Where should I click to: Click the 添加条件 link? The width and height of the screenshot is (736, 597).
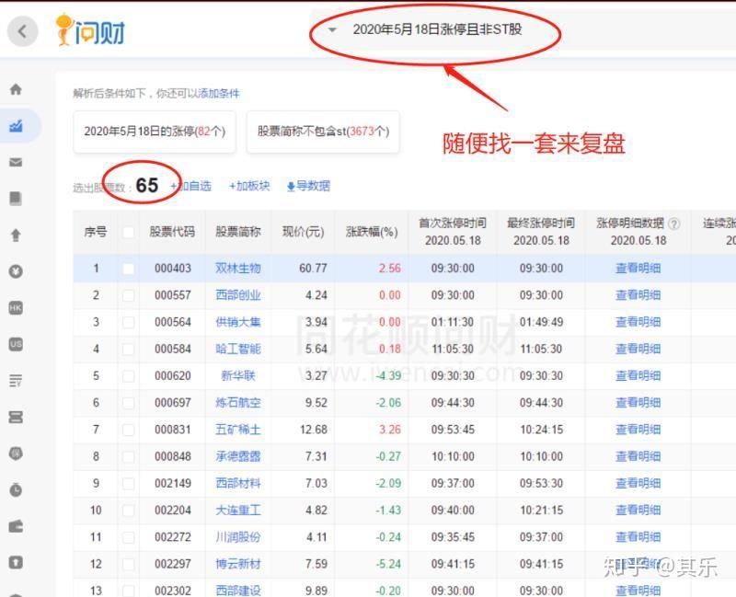coord(218,95)
